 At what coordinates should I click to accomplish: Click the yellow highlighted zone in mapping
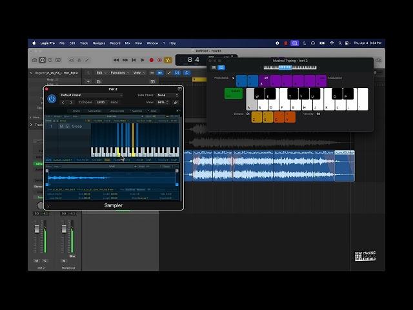(x=133, y=135)
